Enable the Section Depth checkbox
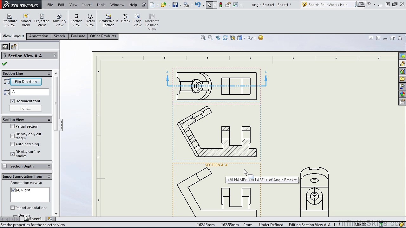The width and height of the screenshot is (406, 228). tap(5, 166)
